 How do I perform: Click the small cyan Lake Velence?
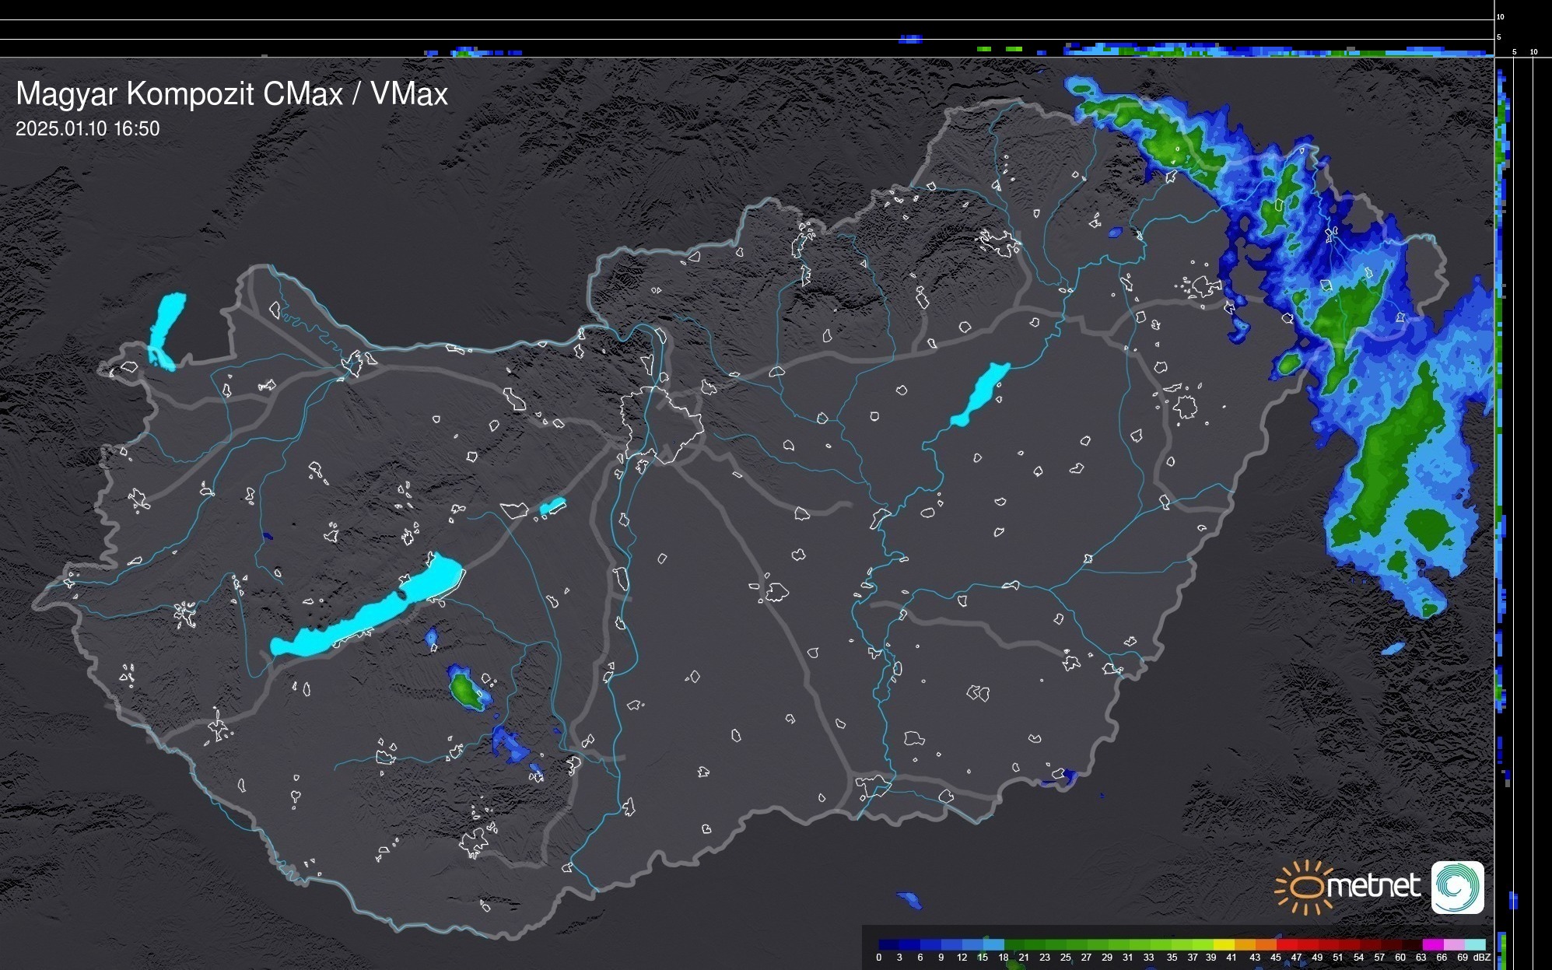tap(552, 506)
